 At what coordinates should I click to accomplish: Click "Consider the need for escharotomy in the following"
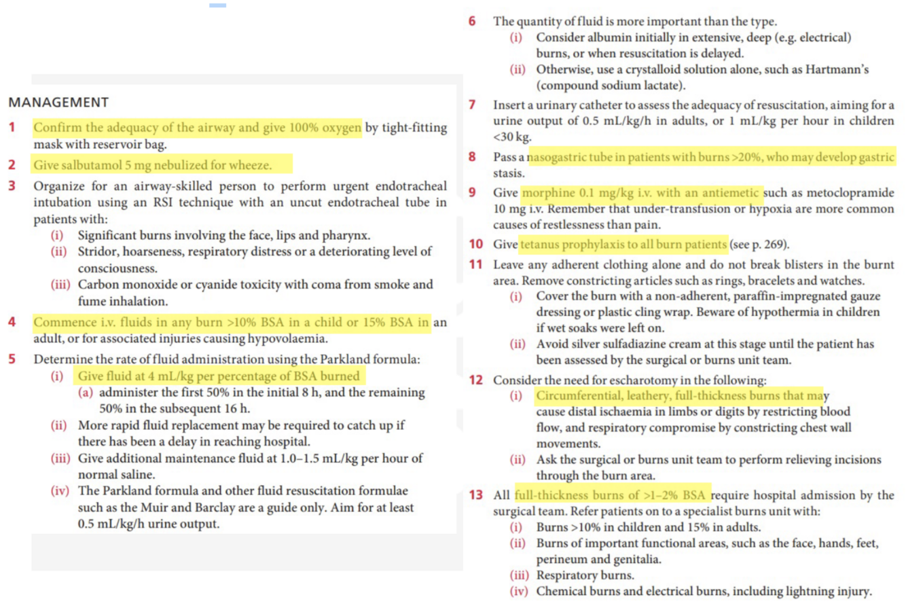[x=630, y=380]
